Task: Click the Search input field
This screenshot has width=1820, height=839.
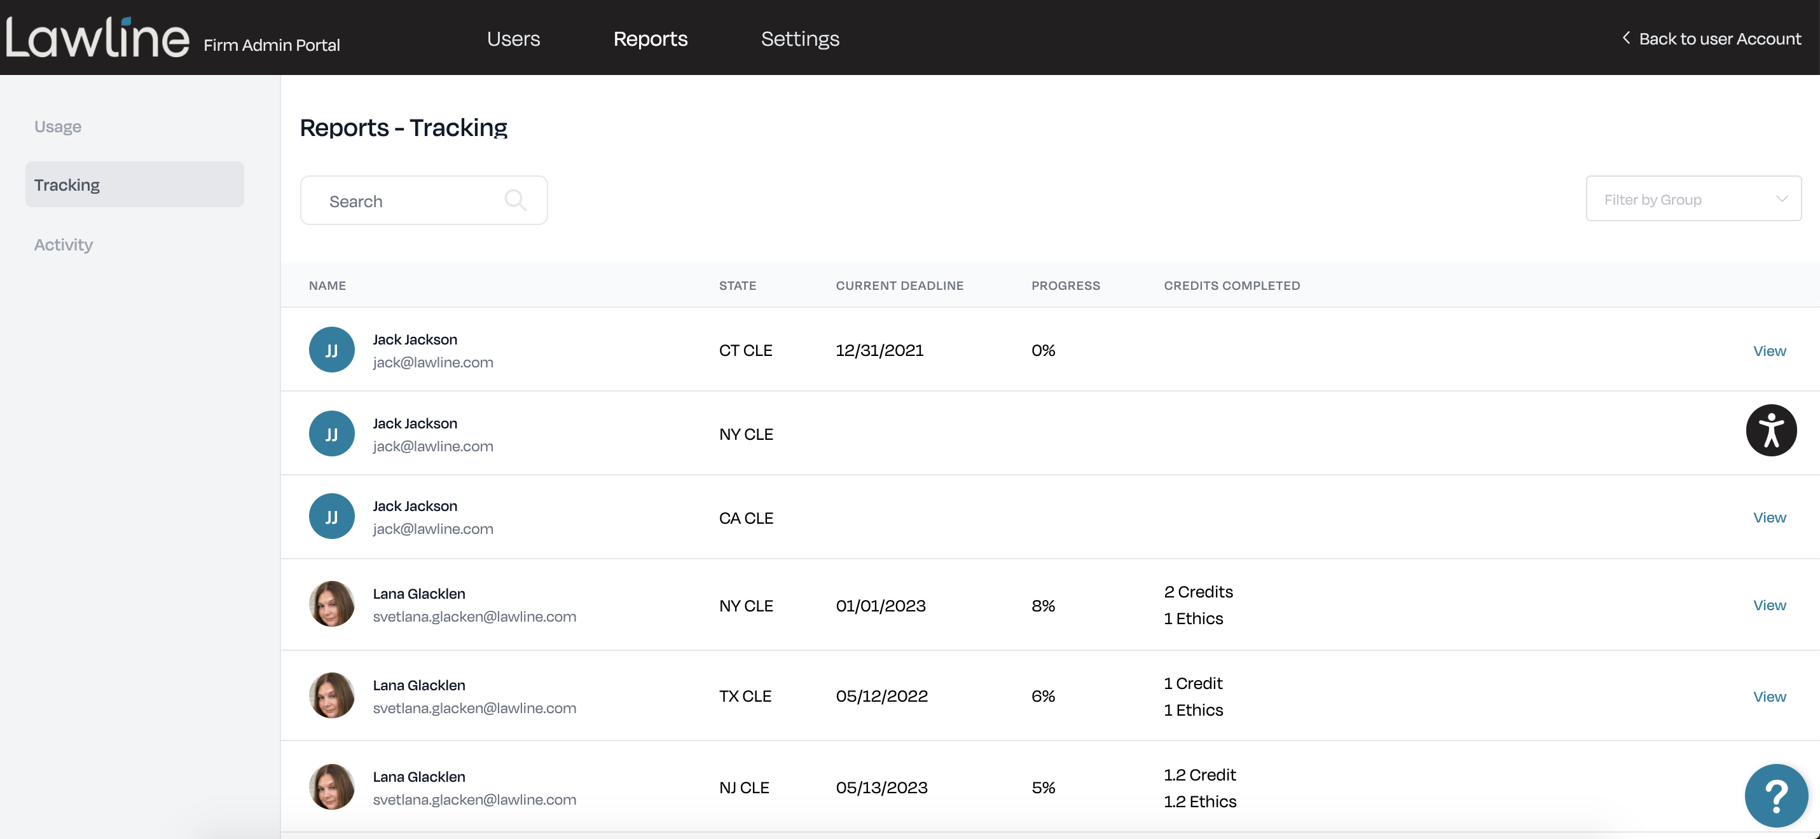Action: pyautogui.click(x=424, y=200)
